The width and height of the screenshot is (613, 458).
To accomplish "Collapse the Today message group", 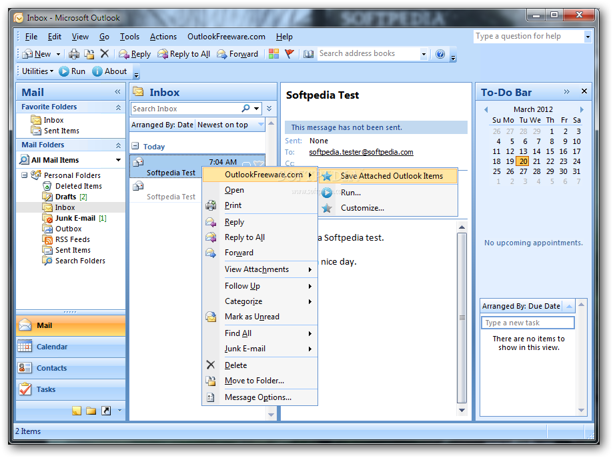I will pos(135,146).
